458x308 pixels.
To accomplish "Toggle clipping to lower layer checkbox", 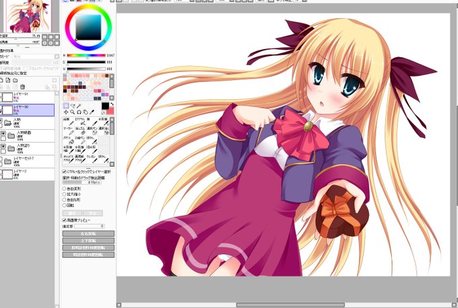I will click(x=26, y=69).
